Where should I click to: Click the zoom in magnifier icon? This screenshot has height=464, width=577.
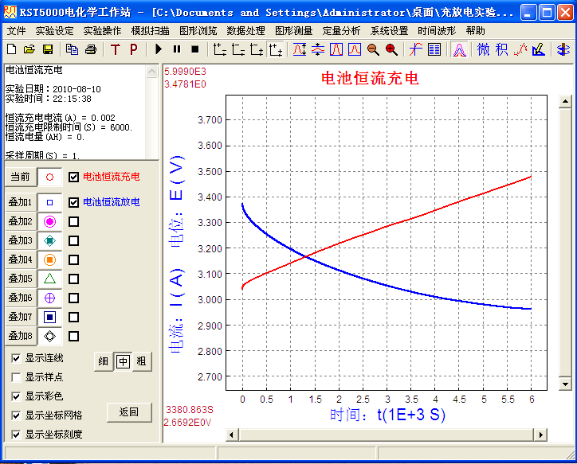coord(391,49)
